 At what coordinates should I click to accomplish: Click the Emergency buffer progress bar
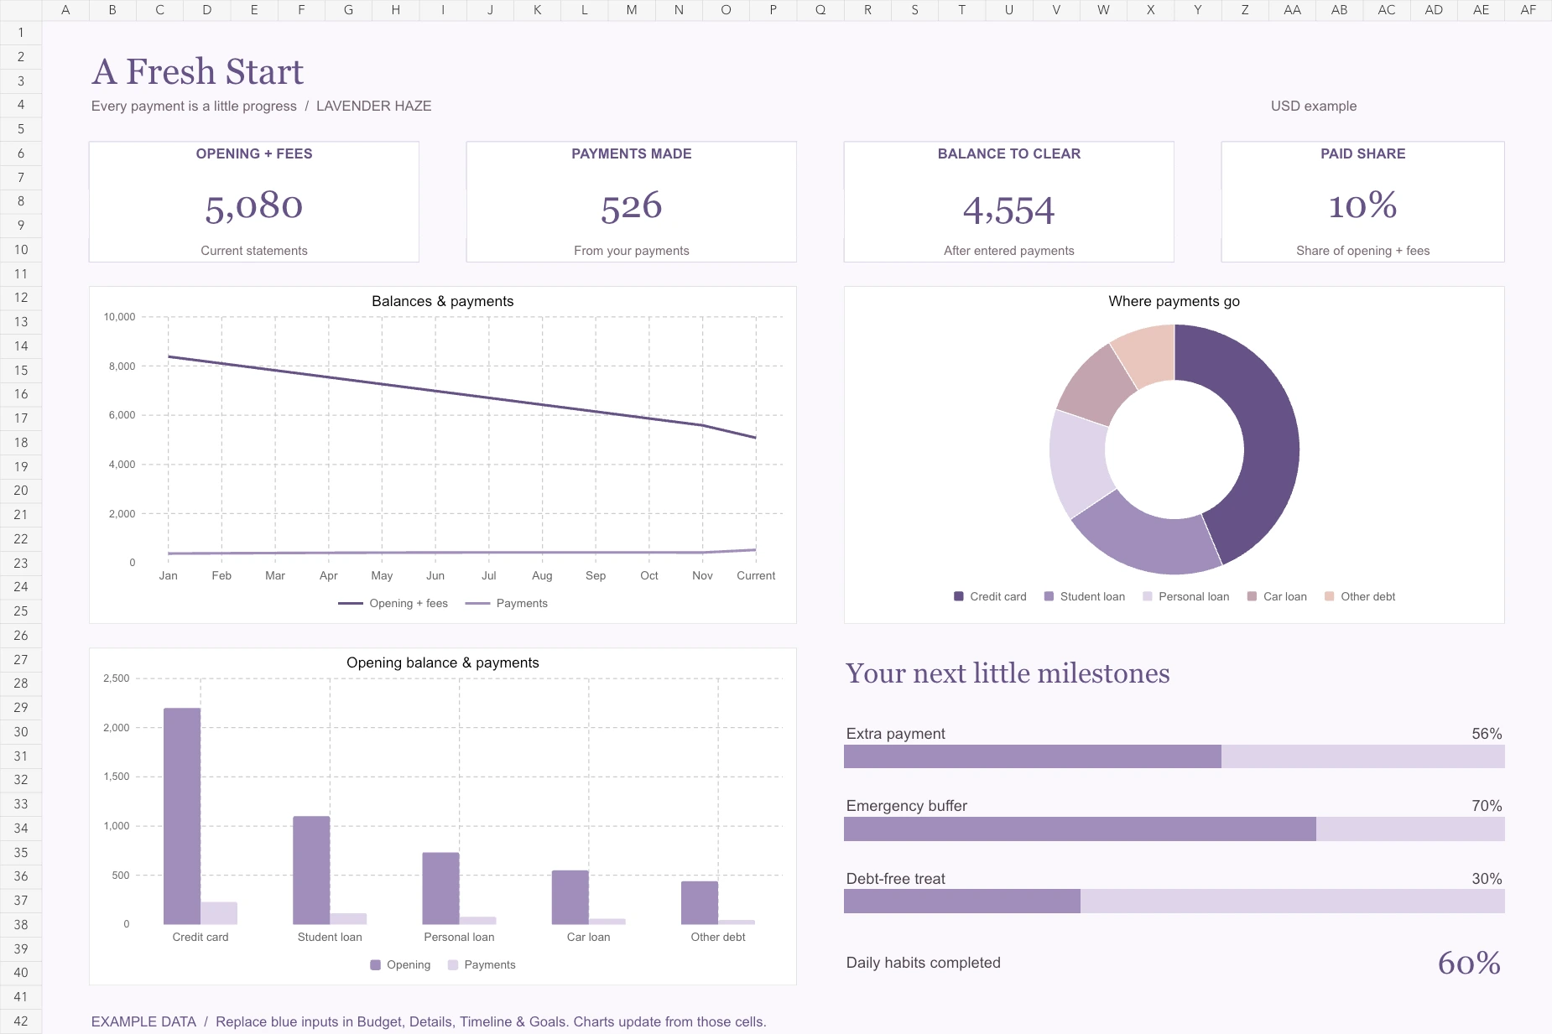[x=1174, y=829]
